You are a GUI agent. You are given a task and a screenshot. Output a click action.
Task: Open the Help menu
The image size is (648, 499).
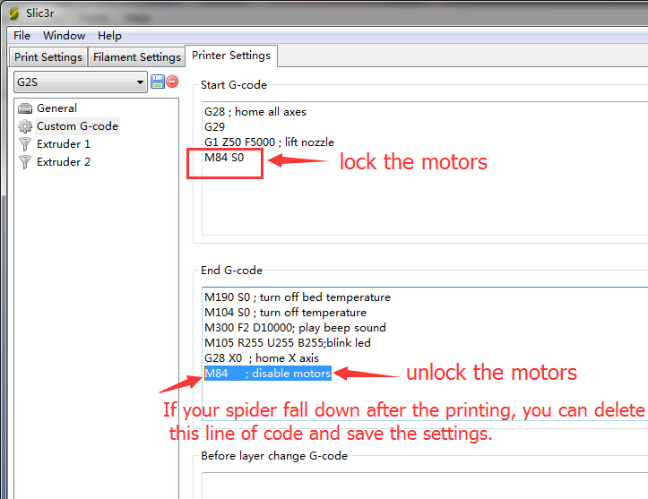pos(110,36)
